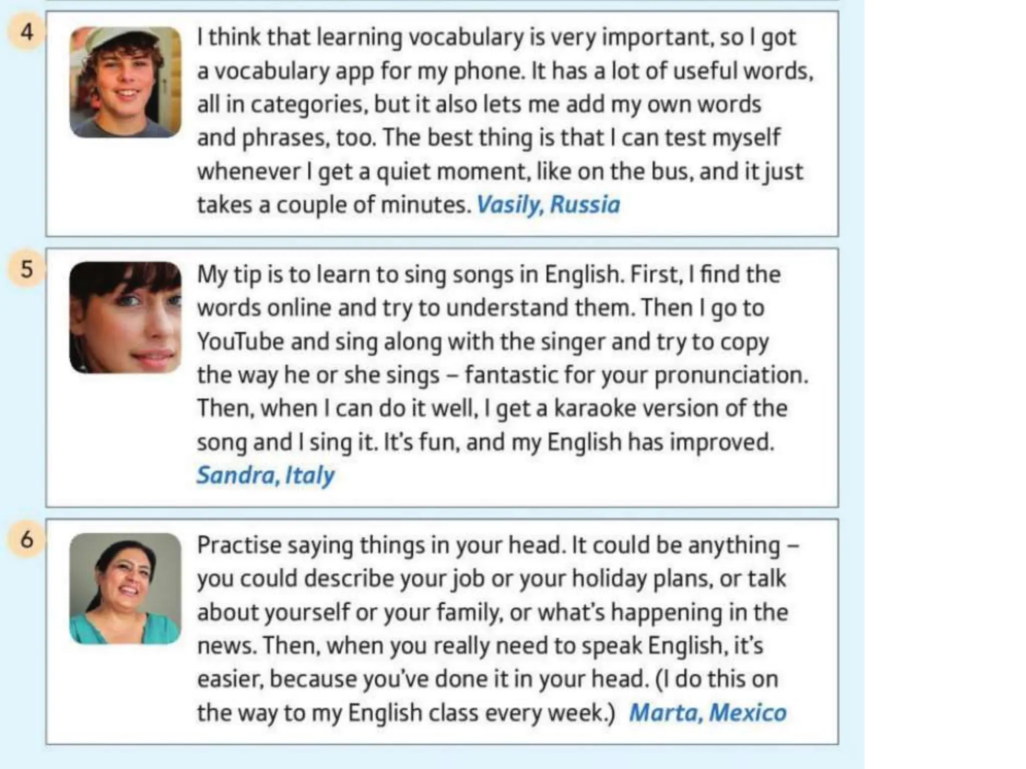The width and height of the screenshot is (1026, 769).
Task: Click the name Marta, Mexico
Action: pyautogui.click(x=707, y=713)
